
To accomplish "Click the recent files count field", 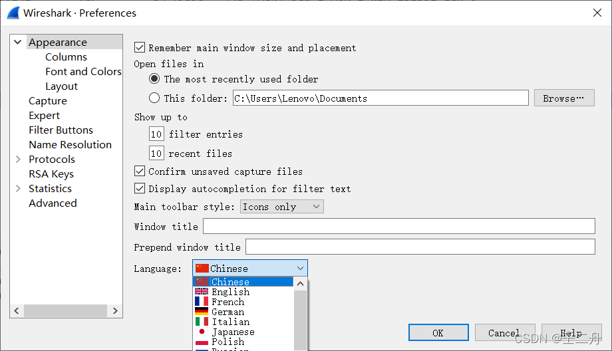I will coord(156,153).
